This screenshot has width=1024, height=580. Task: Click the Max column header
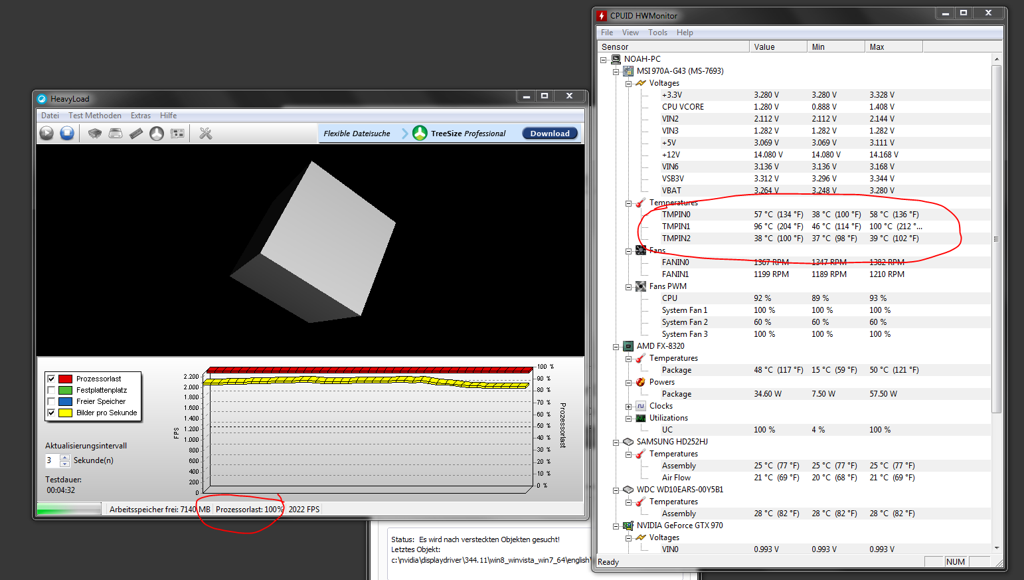pyautogui.click(x=893, y=47)
